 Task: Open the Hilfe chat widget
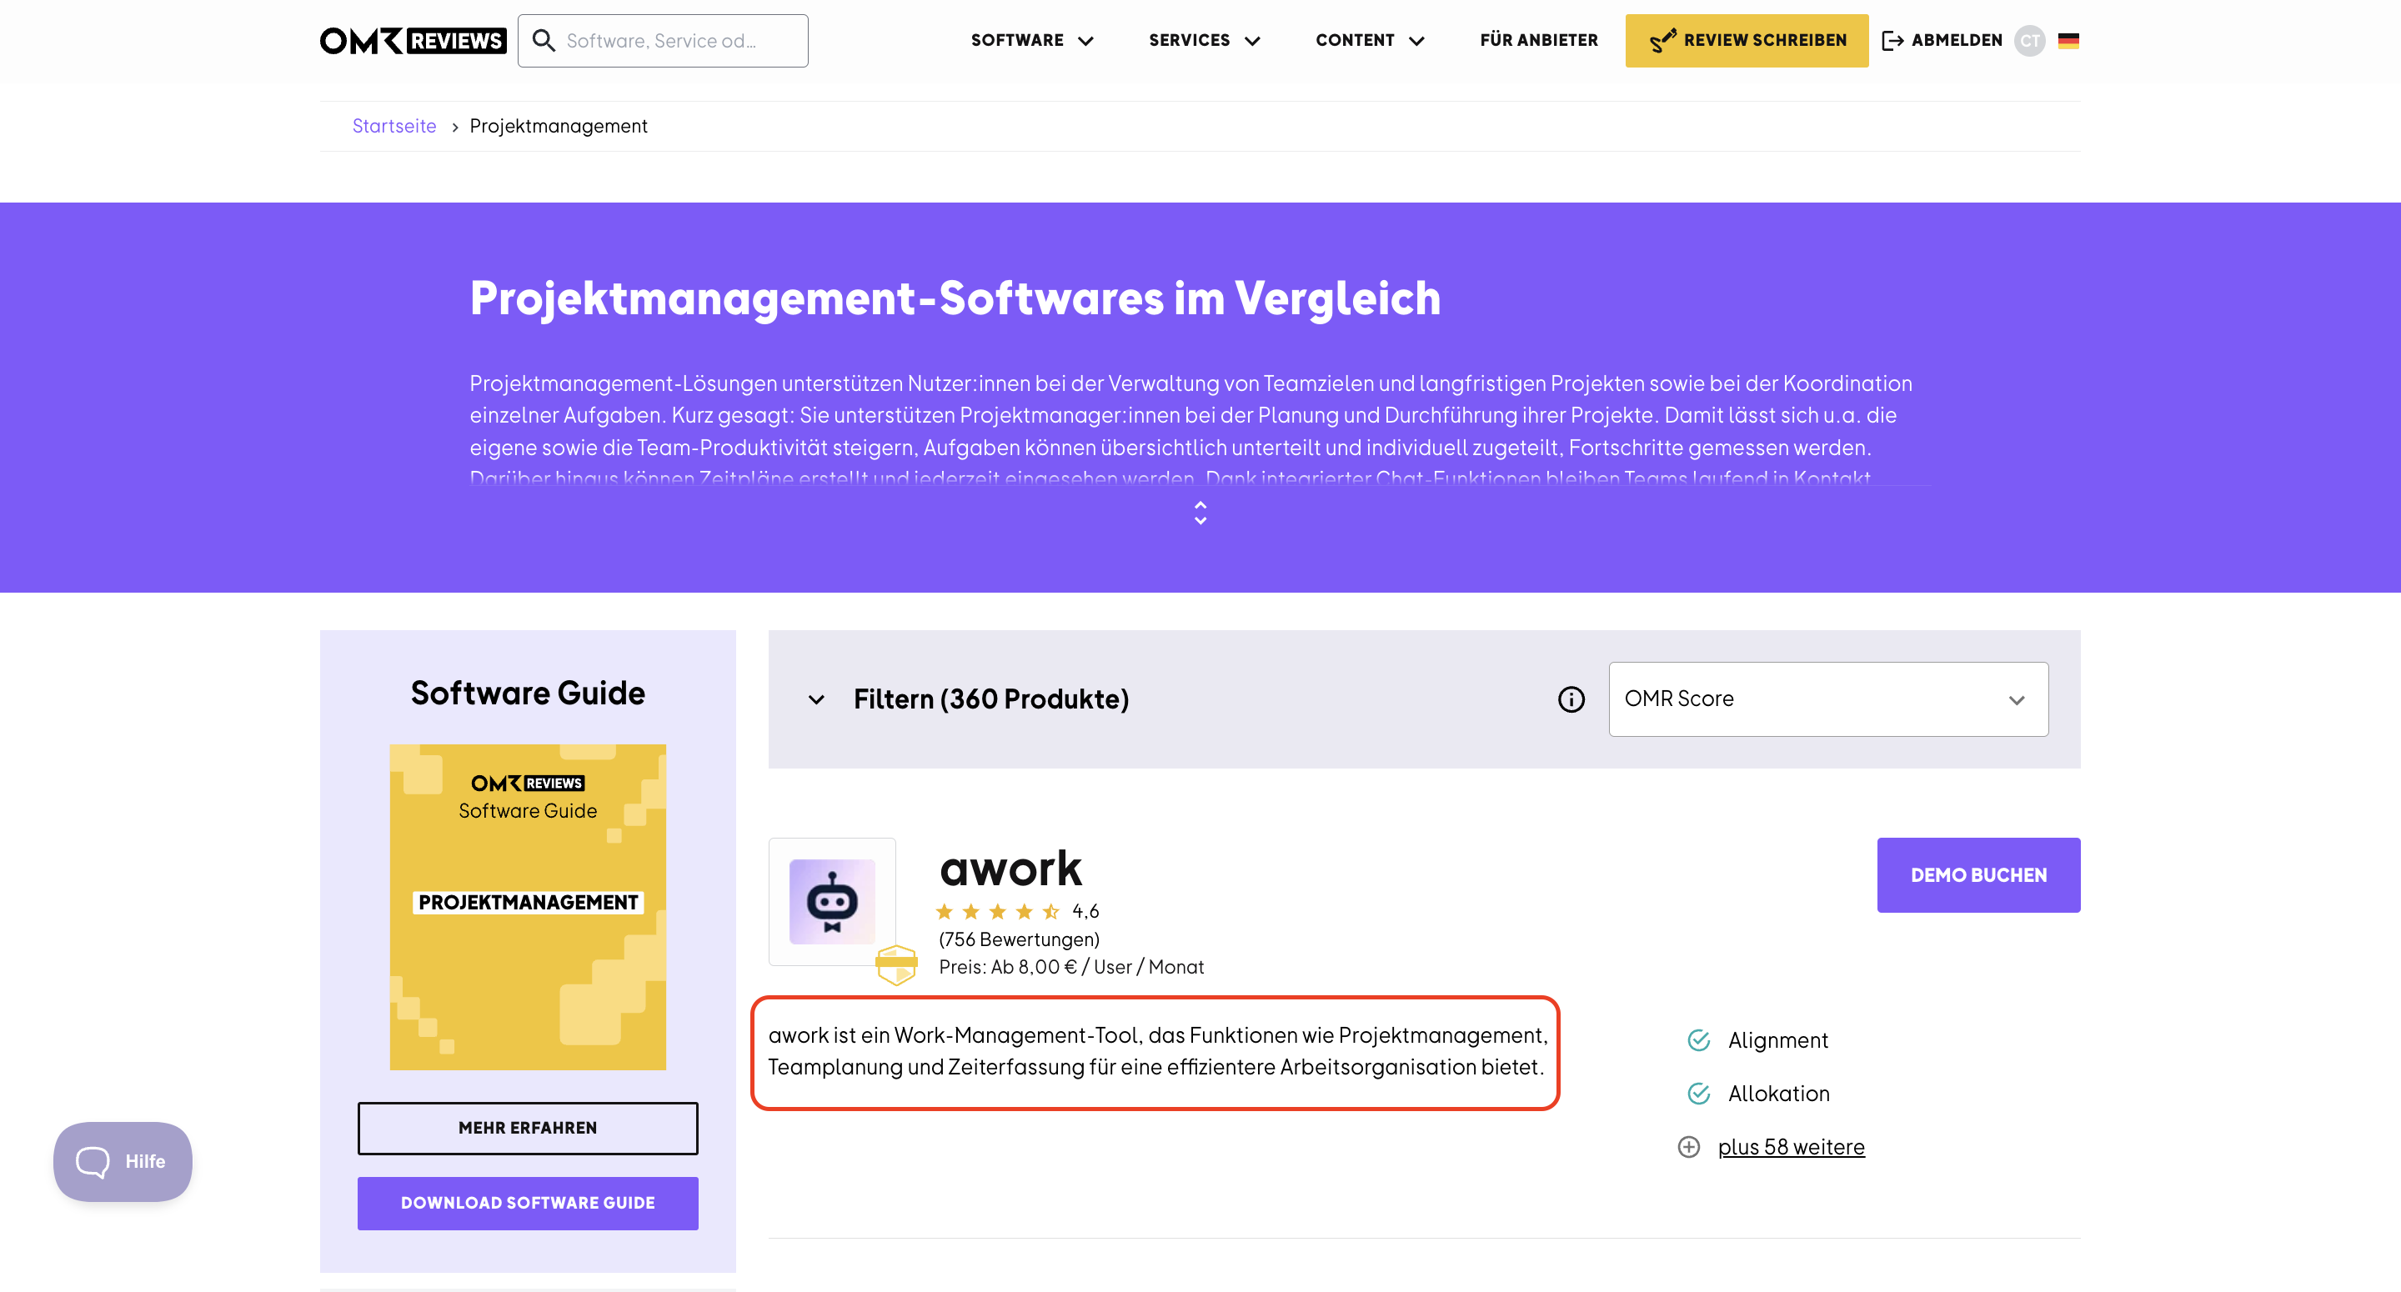[123, 1161]
